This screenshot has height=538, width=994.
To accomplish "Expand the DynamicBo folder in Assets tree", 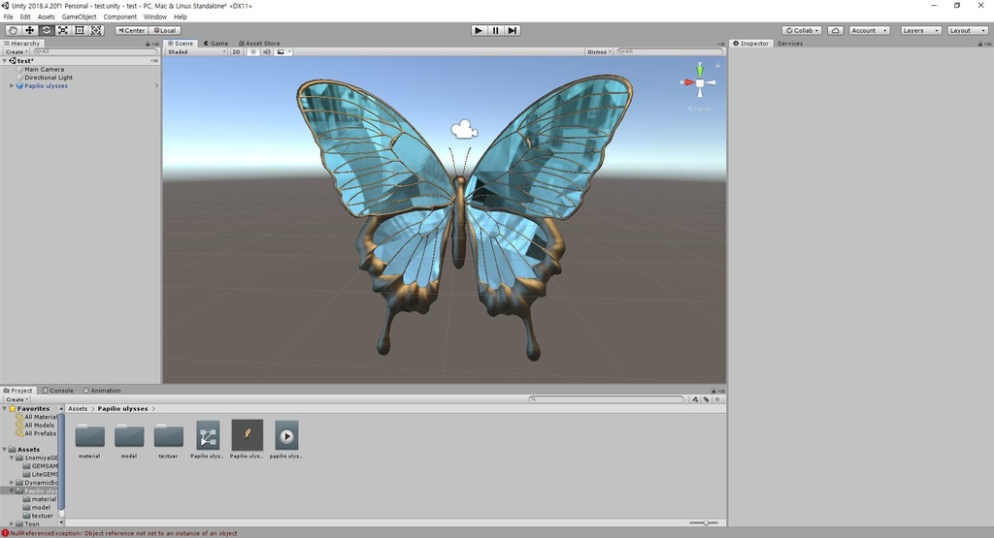I will click(12, 483).
